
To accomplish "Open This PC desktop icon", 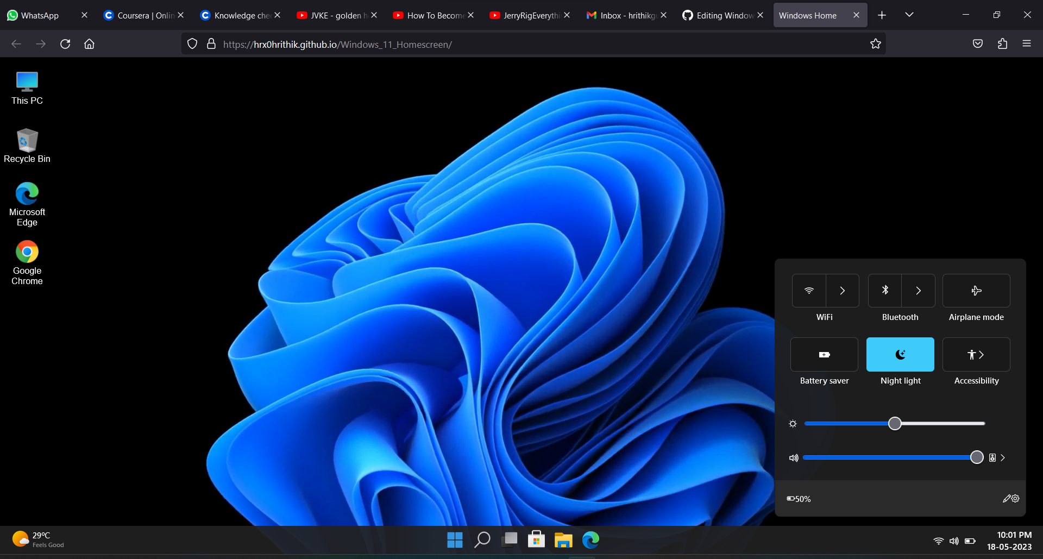I will [27, 88].
